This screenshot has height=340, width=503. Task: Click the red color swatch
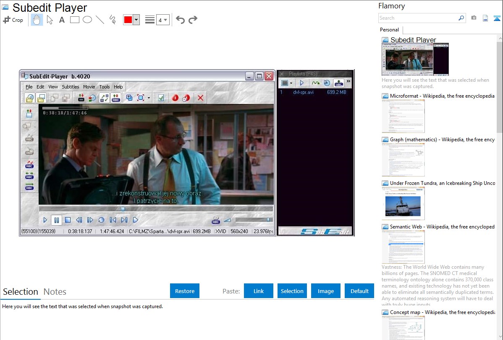click(128, 20)
